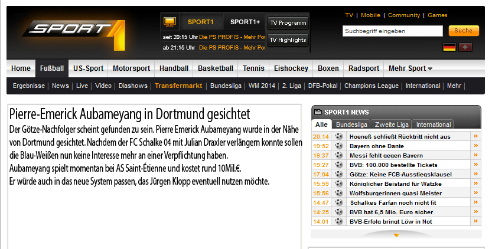Click soccer ball icon in Bayern ohne Dante row
Screen dimensions: 492x249
(338, 146)
